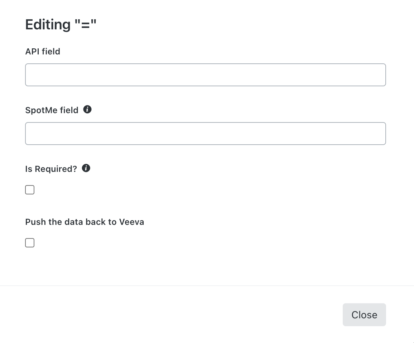Click the info icon next to Is Required?

86,168
